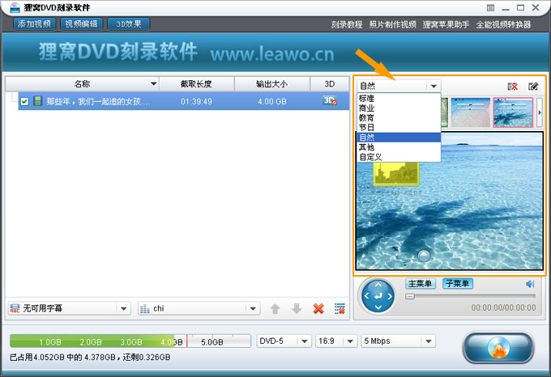This screenshot has height=377, width=551.
Task: Choose 其他 from the template list
Action: pyautogui.click(x=399, y=147)
